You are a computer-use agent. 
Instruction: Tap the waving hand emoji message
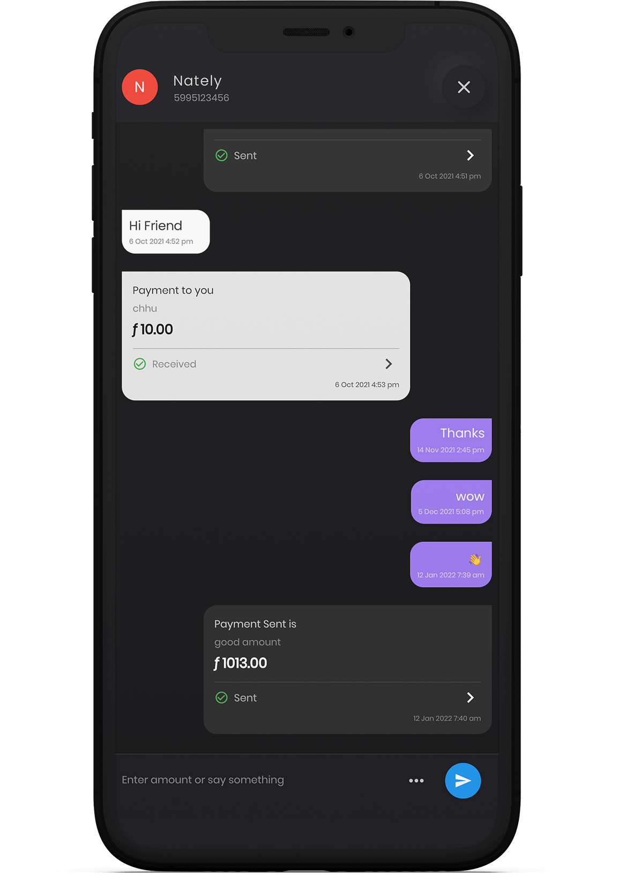coord(451,564)
